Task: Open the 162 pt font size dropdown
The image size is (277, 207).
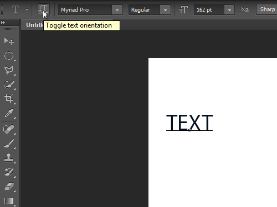Action: 229,10
